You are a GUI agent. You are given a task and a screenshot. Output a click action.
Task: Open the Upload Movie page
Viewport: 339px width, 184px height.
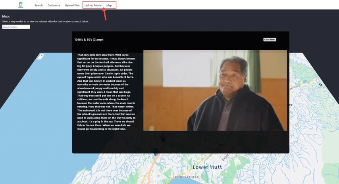(x=93, y=6)
